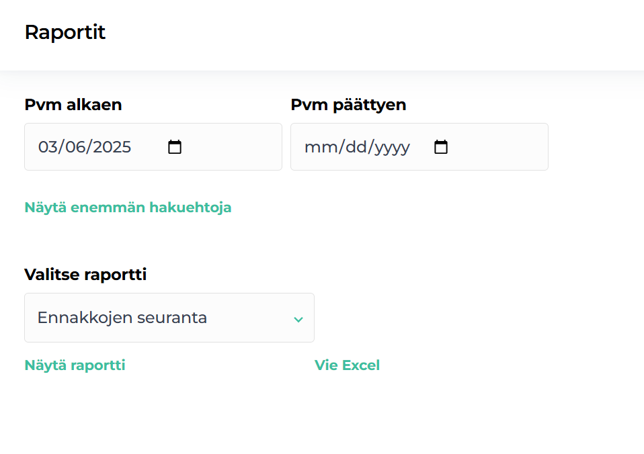Click Näytä raportti to show the report
This screenshot has height=454, width=644.
click(x=74, y=365)
